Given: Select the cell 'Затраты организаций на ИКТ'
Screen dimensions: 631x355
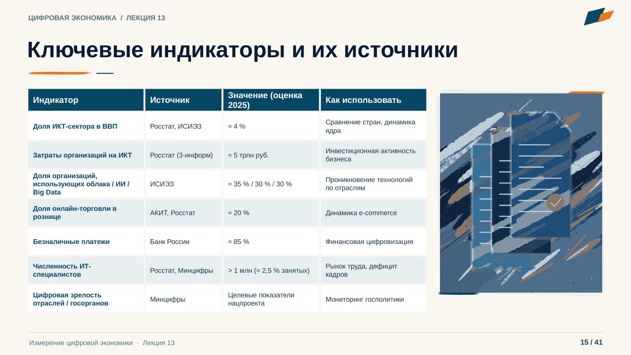Looking at the screenshot, I should 86,155.
